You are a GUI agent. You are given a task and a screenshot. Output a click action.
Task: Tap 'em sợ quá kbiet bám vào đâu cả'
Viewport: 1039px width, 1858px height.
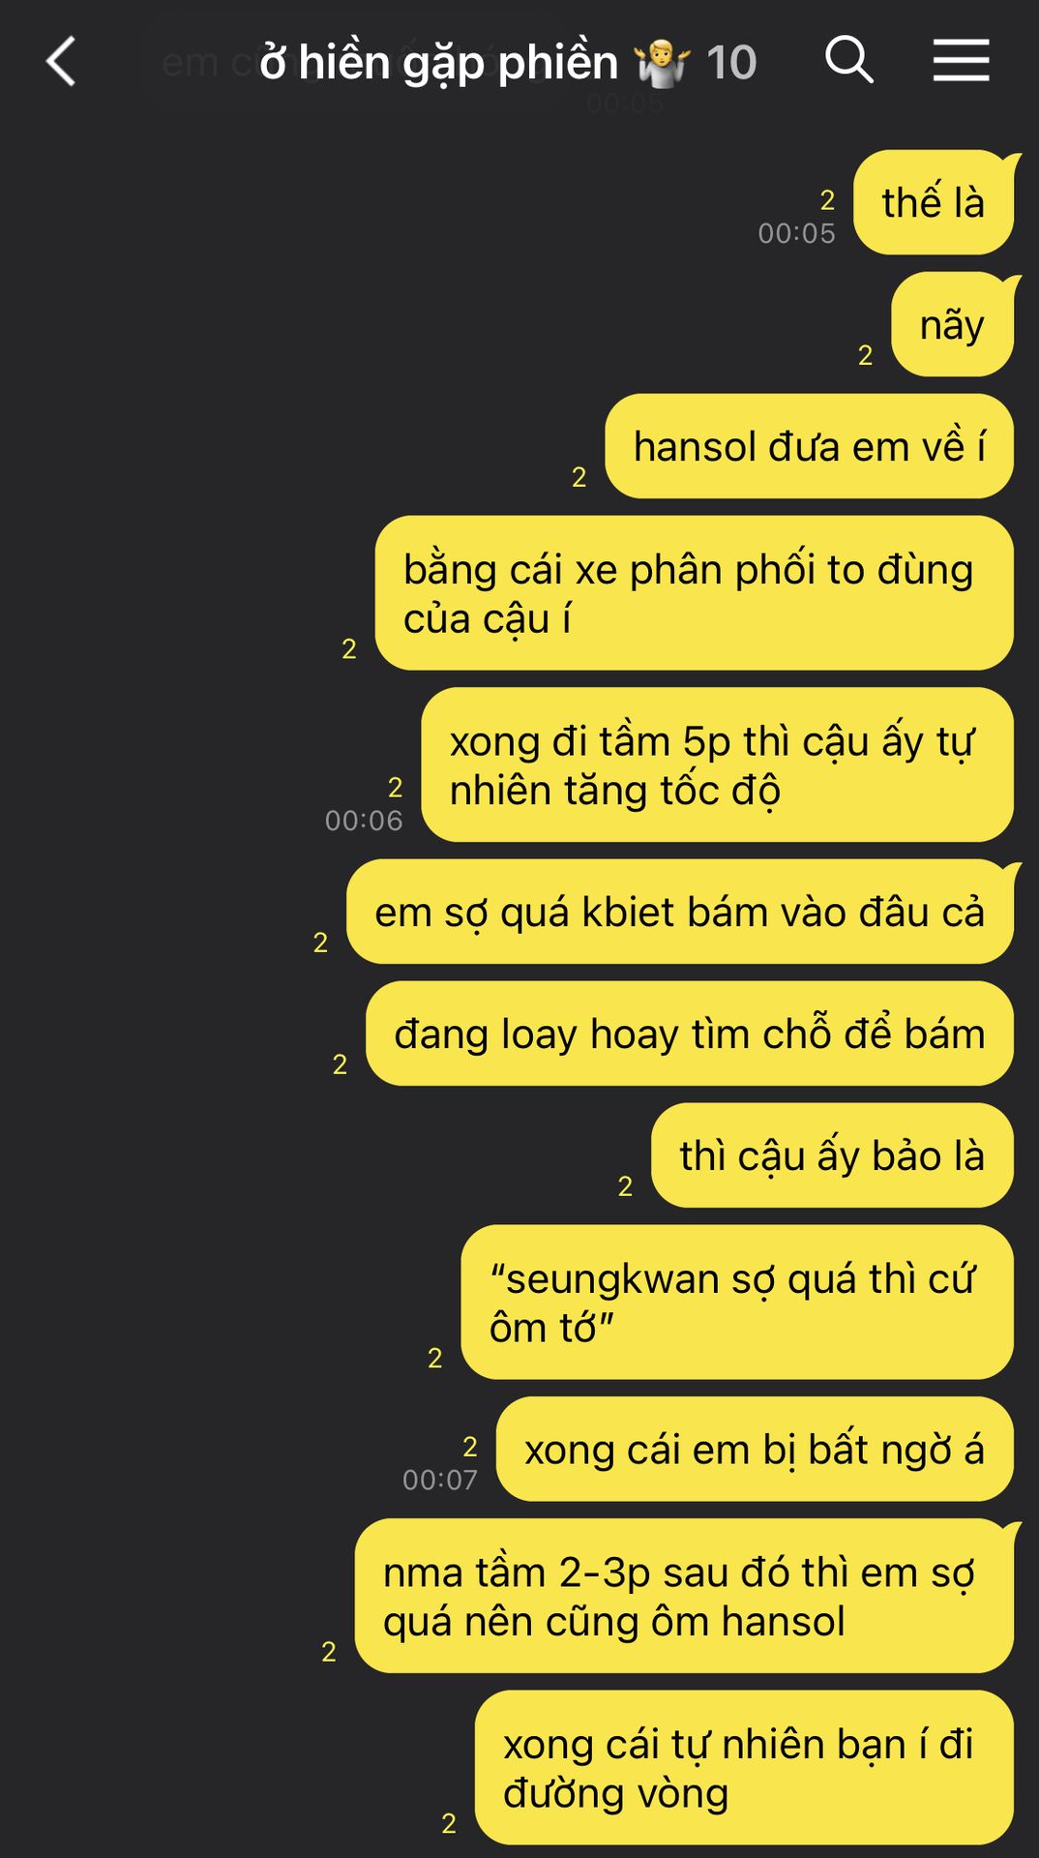click(x=680, y=912)
